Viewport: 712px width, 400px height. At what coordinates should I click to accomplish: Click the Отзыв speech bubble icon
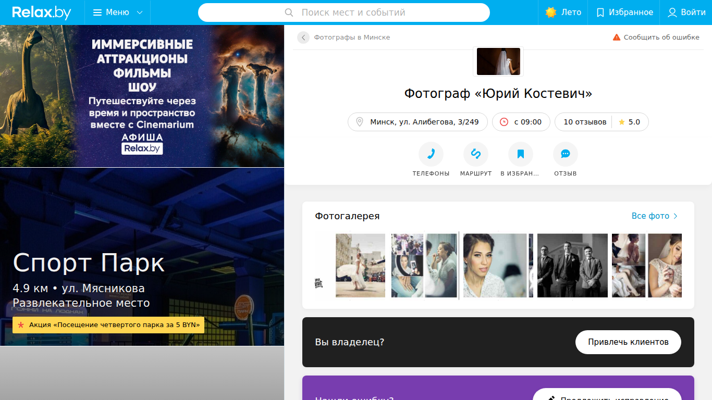tap(566, 154)
